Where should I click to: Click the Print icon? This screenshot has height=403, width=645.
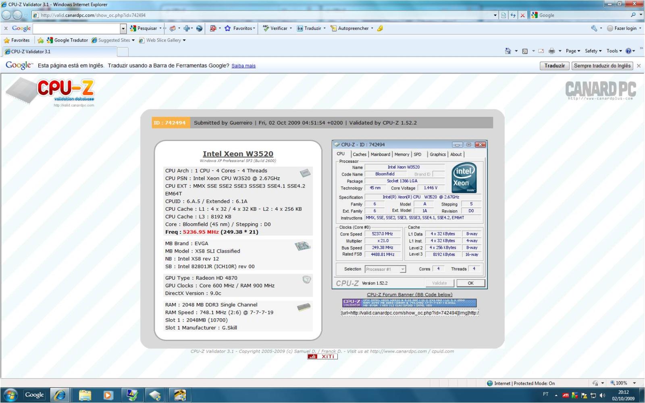click(x=552, y=51)
